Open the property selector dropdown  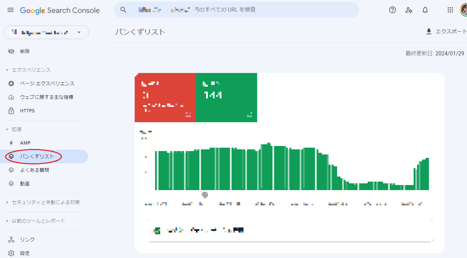point(46,32)
